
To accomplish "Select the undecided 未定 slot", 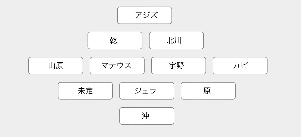I will [x=85, y=91].
